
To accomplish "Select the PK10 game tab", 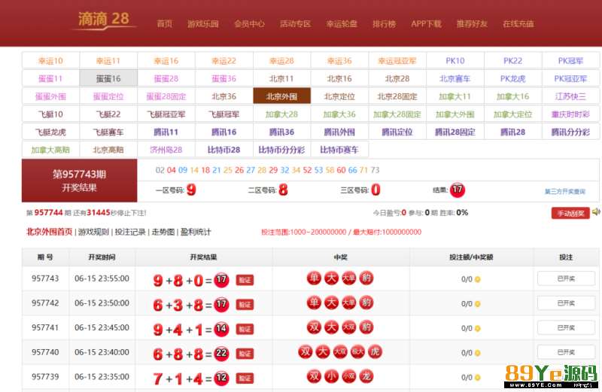I will (455, 61).
